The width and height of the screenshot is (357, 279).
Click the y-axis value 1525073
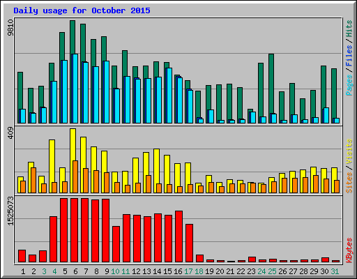click(10, 211)
